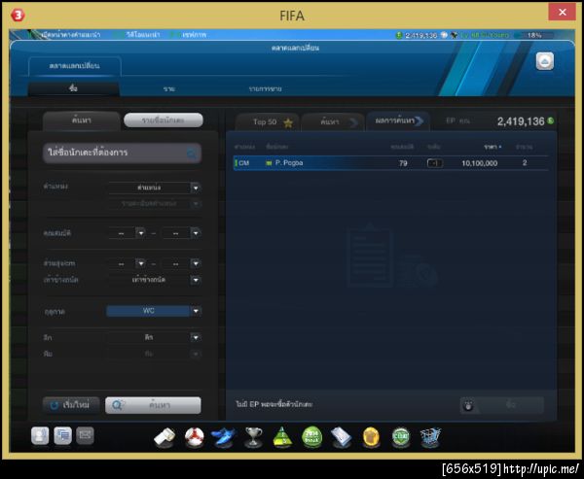Open the maximum ability dropdown
Image resolution: width=584 pixels, height=479 pixels.
coord(196,233)
